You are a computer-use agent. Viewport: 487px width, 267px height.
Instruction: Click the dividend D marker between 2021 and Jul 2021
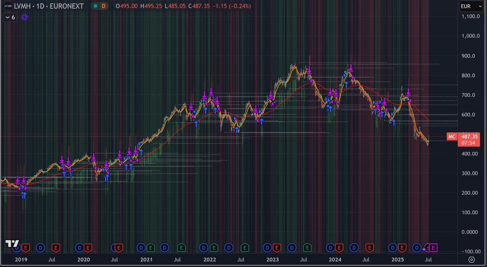point(165,247)
